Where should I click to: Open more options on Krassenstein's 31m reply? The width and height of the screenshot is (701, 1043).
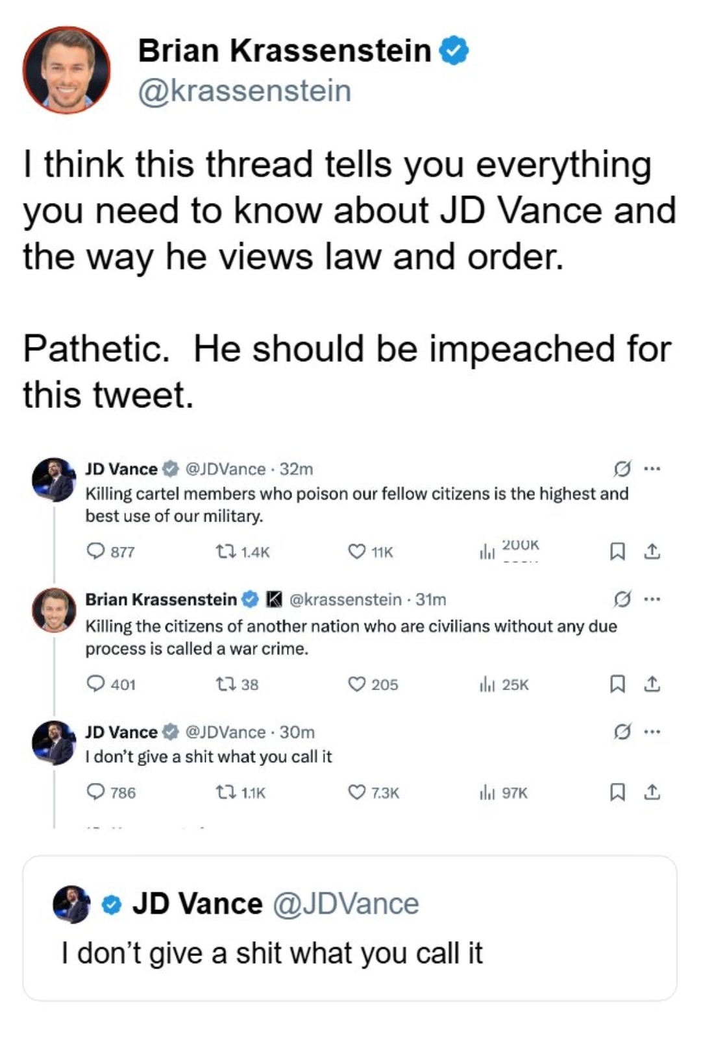652,599
